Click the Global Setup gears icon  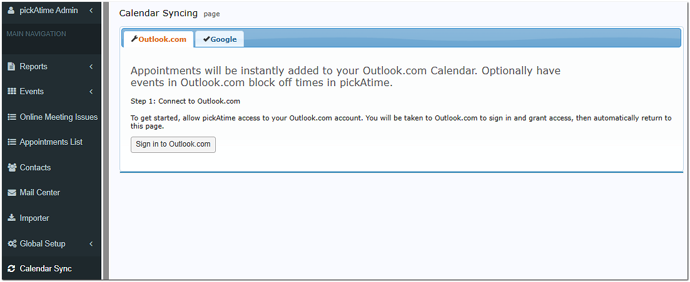tap(11, 244)
